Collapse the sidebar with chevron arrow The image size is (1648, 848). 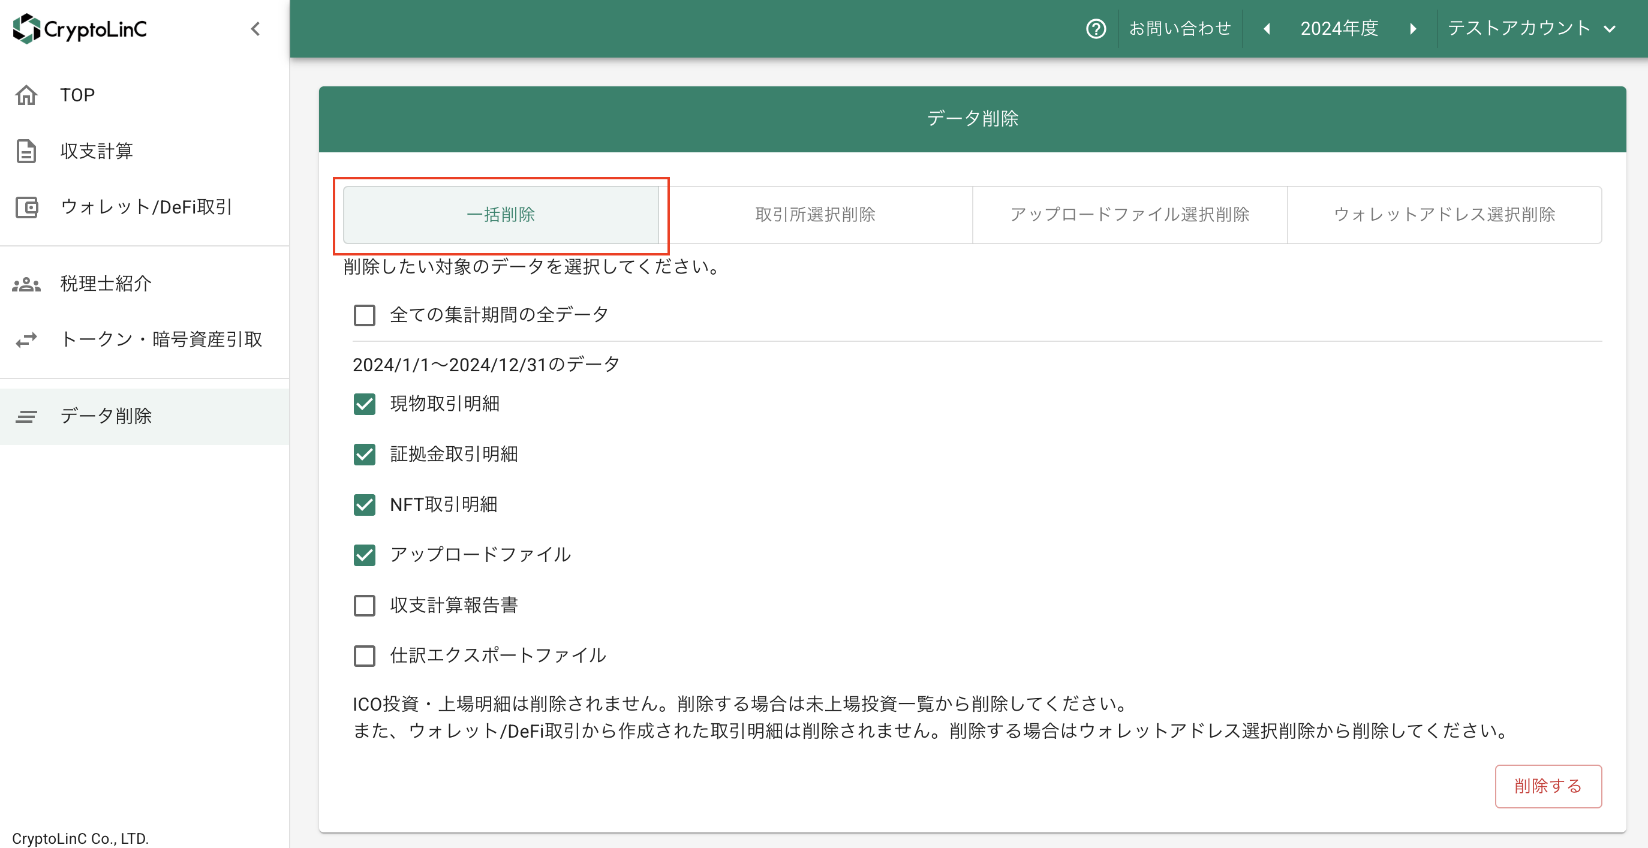tap(255, 29)
